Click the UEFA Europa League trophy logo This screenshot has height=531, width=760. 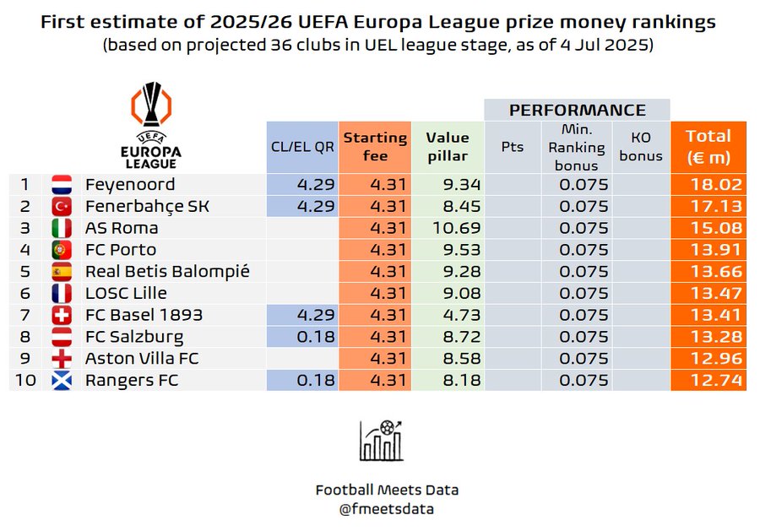point(150,125)
